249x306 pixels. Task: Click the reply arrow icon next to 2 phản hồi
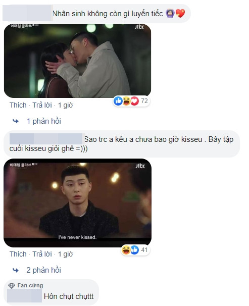point(16,270)
